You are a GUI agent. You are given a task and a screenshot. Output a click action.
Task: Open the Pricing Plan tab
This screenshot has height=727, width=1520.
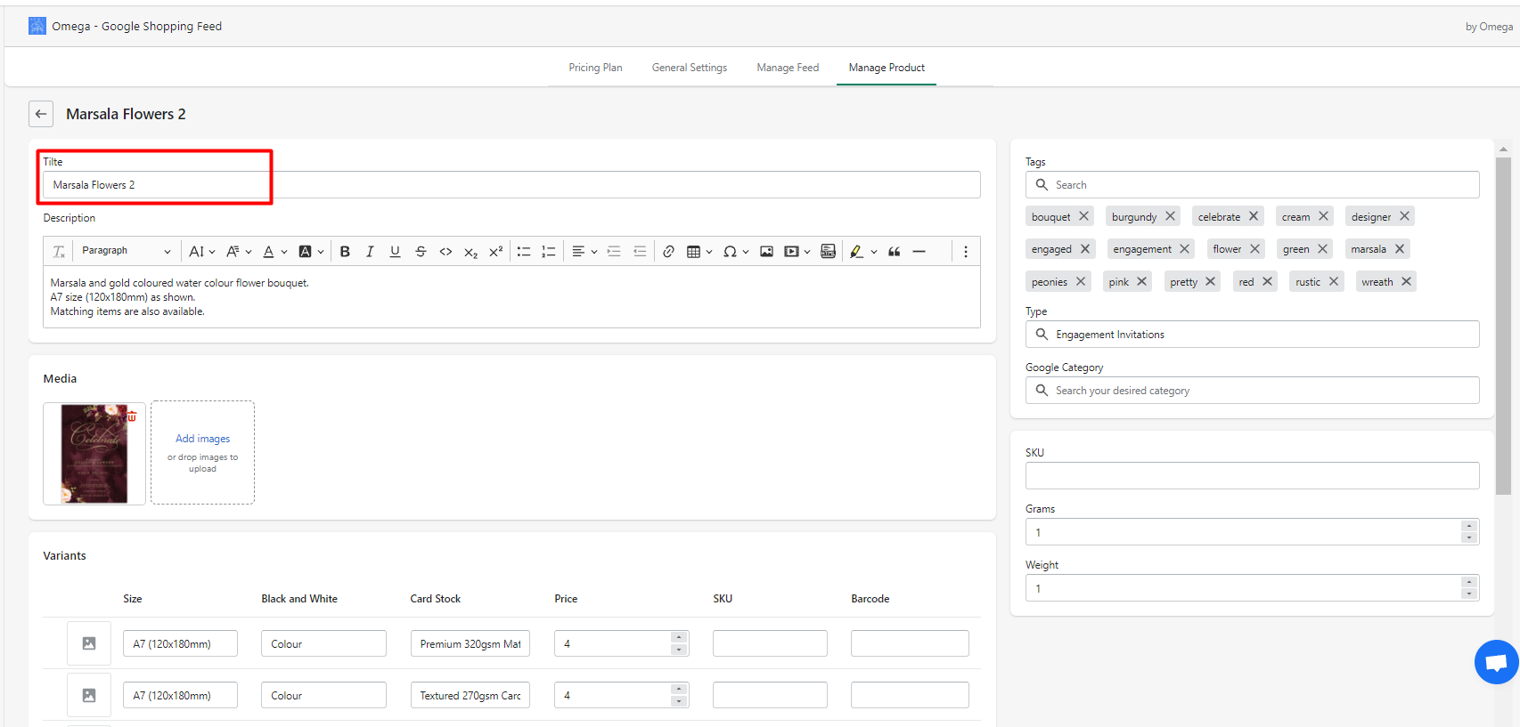595,68
